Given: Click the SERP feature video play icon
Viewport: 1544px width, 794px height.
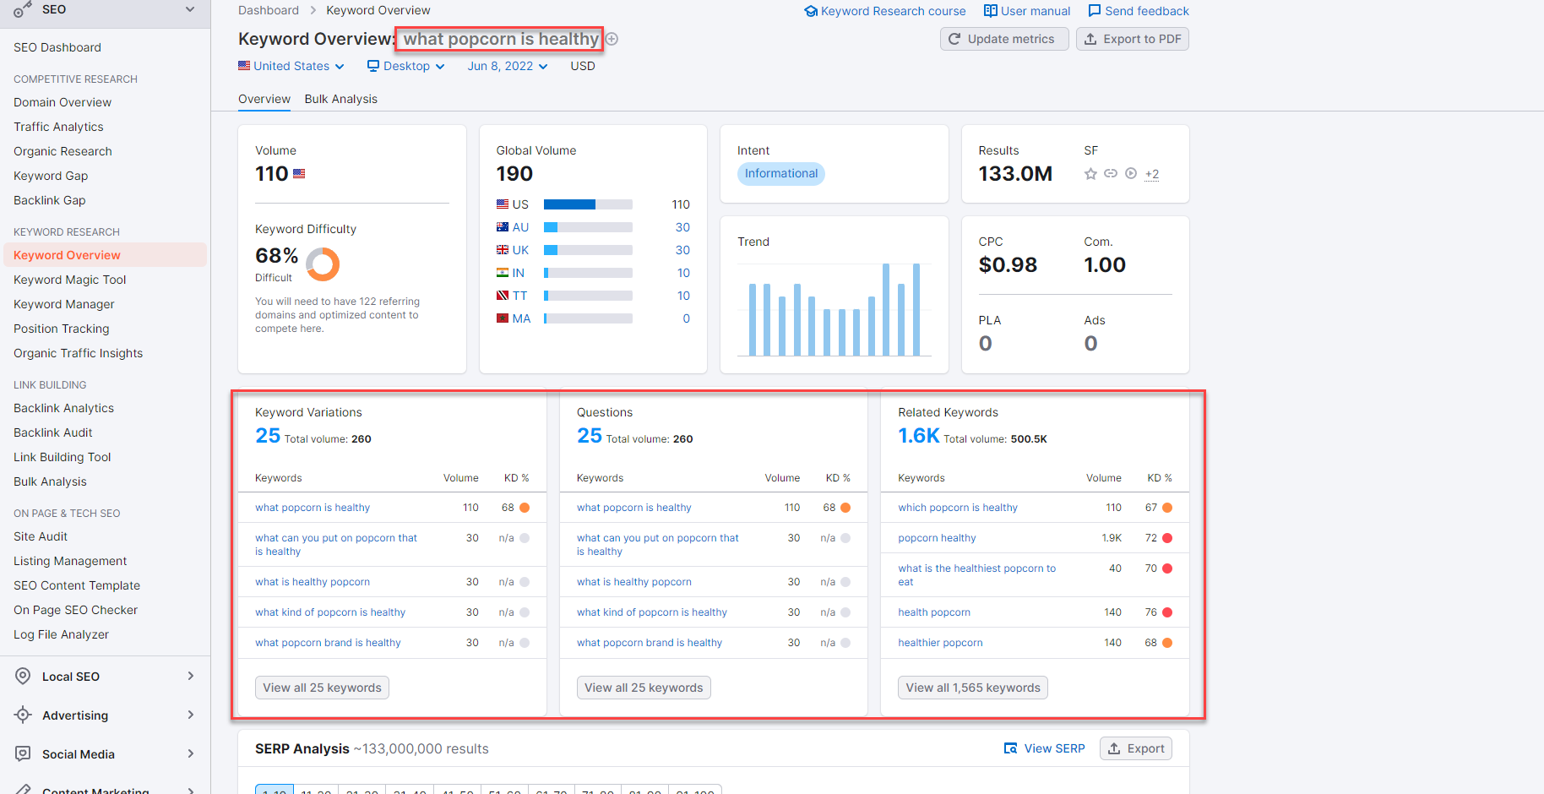Looking at the screenshot, I should click(x=1131, y=173).
